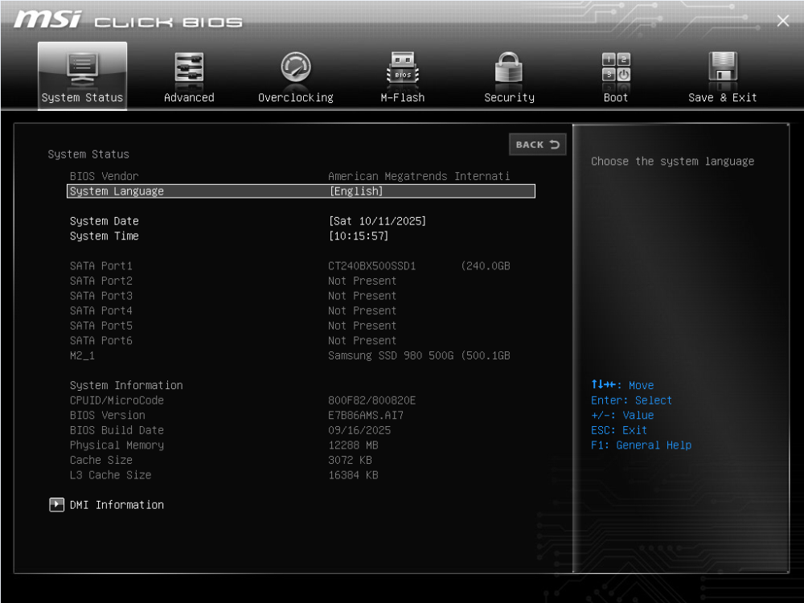Click the Save & Exit floppy icon
Viewport: 804px width, 603px height.
[723, 68]
